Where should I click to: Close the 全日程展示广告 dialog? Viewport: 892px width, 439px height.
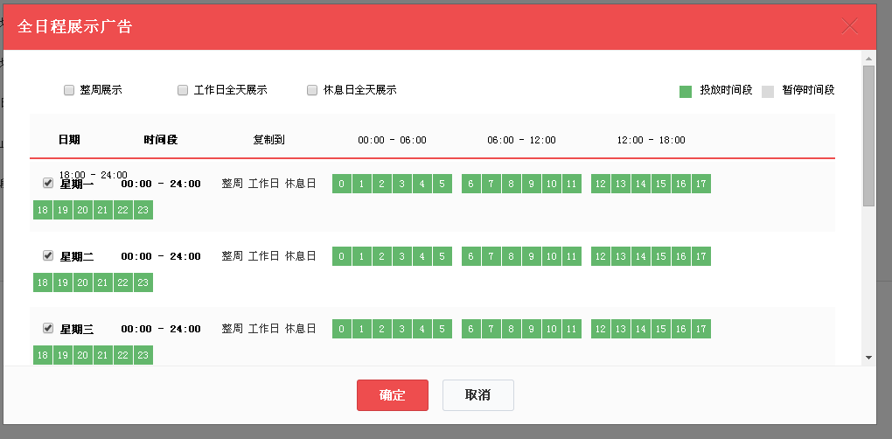tap(849, 26)
